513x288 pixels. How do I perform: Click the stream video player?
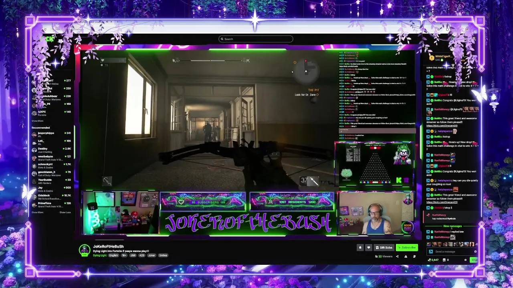248,142
